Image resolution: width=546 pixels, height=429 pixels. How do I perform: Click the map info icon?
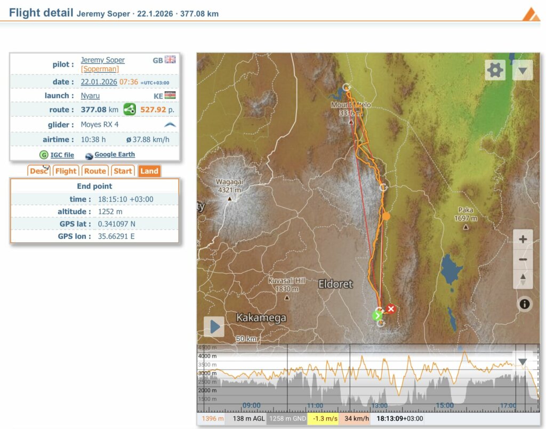pos(524,304)
